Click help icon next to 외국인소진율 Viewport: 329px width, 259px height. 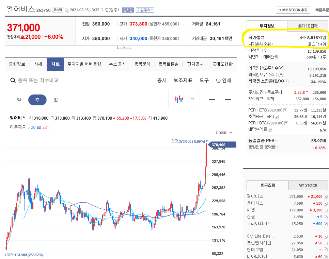point(286,82)
